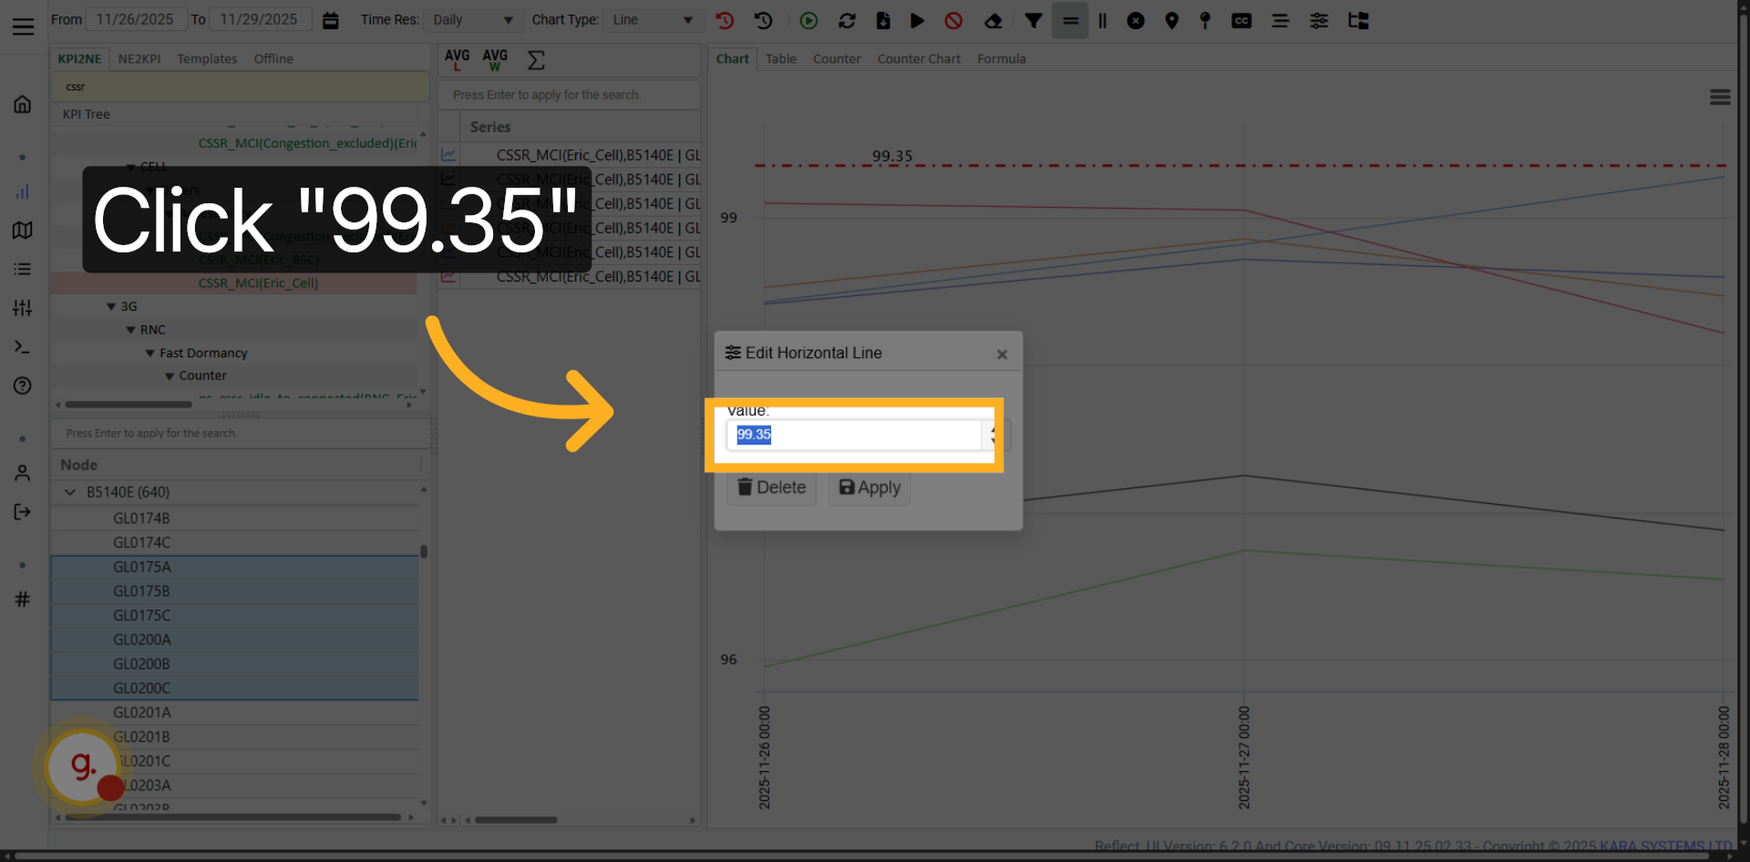
Task: Click the From date field
Action: pos(136,20)
